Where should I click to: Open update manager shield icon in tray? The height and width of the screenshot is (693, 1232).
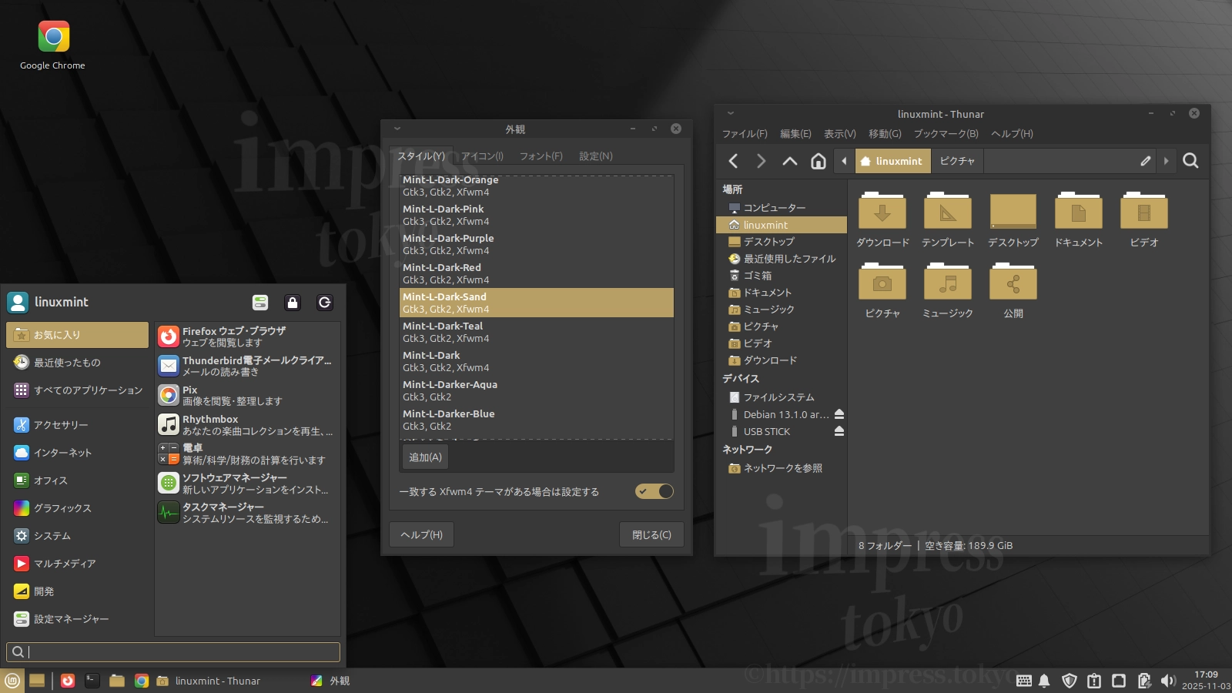(x=1069, y=681)
